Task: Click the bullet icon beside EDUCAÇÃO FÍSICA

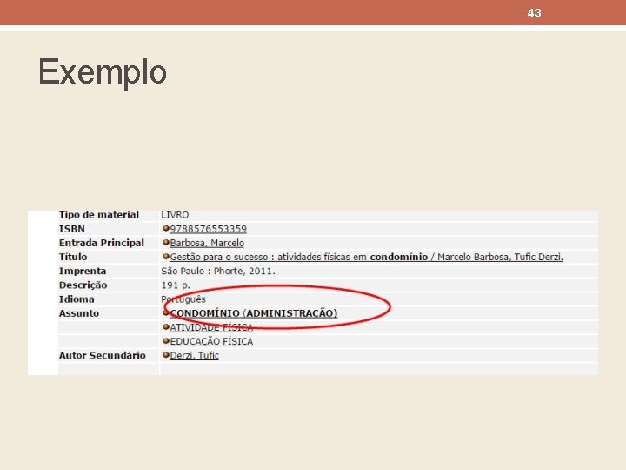Action: pos(166,341)
